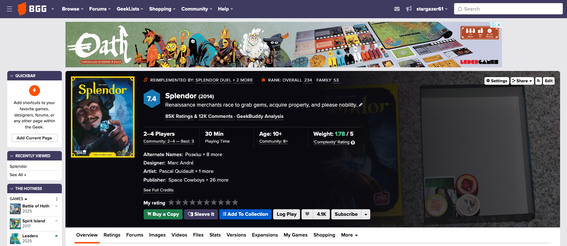
Task: Open the notifications megaphone icon
Action: (409, 9)
